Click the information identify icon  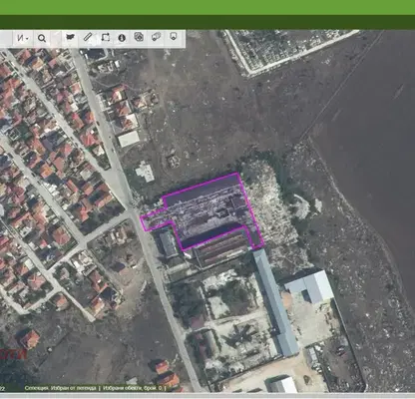(122, 38)
